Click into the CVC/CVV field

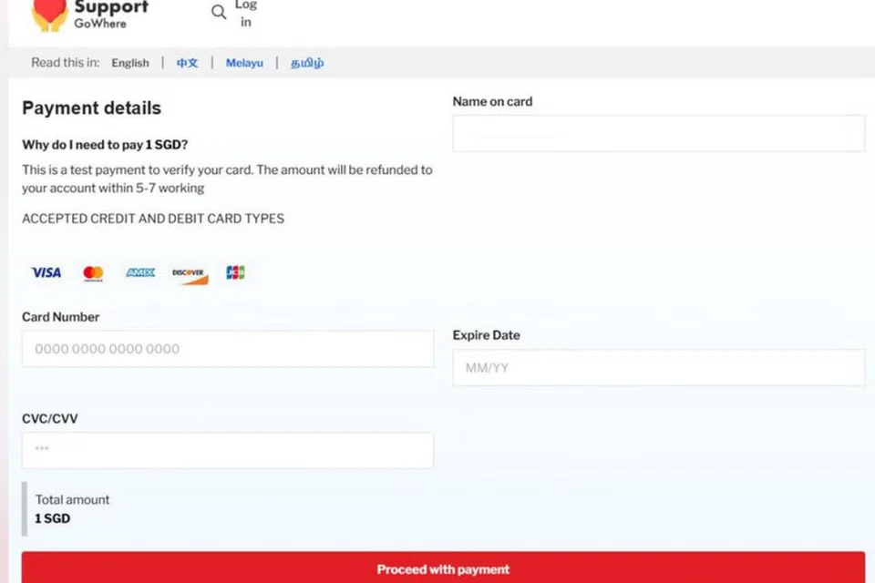coord(228,450)
